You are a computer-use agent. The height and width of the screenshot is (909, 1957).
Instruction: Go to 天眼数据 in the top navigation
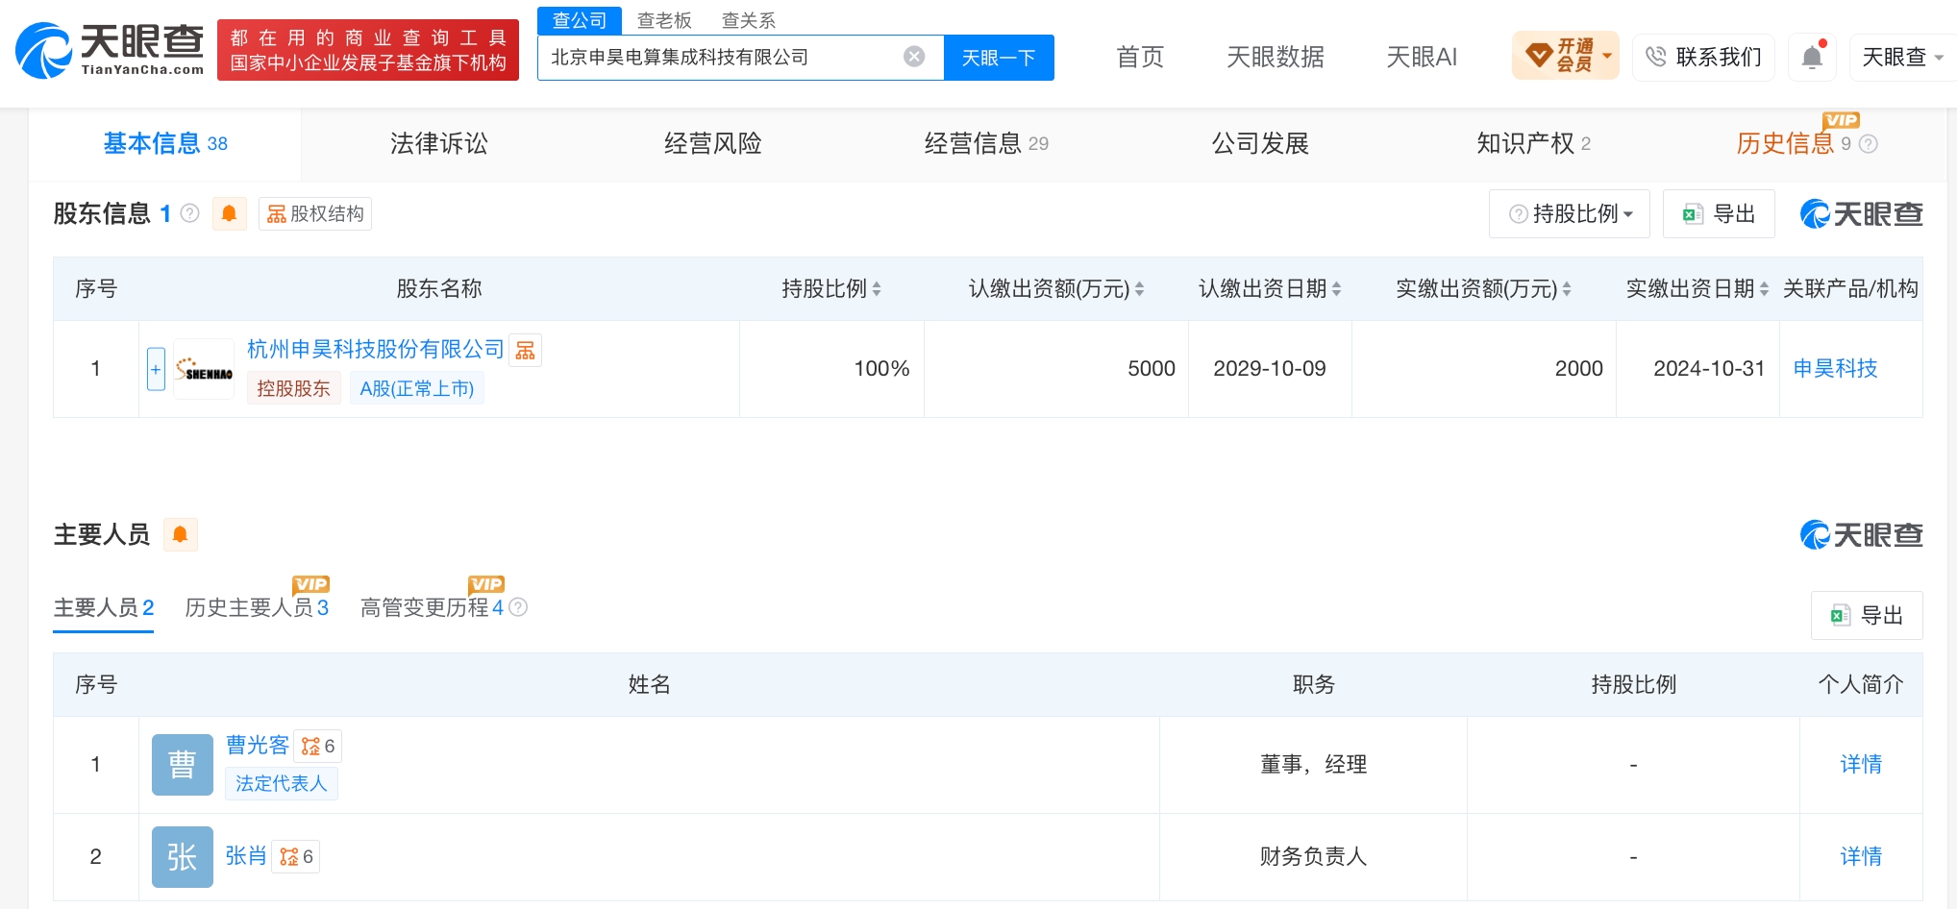pyautogui.click(x=1275, y=57)
